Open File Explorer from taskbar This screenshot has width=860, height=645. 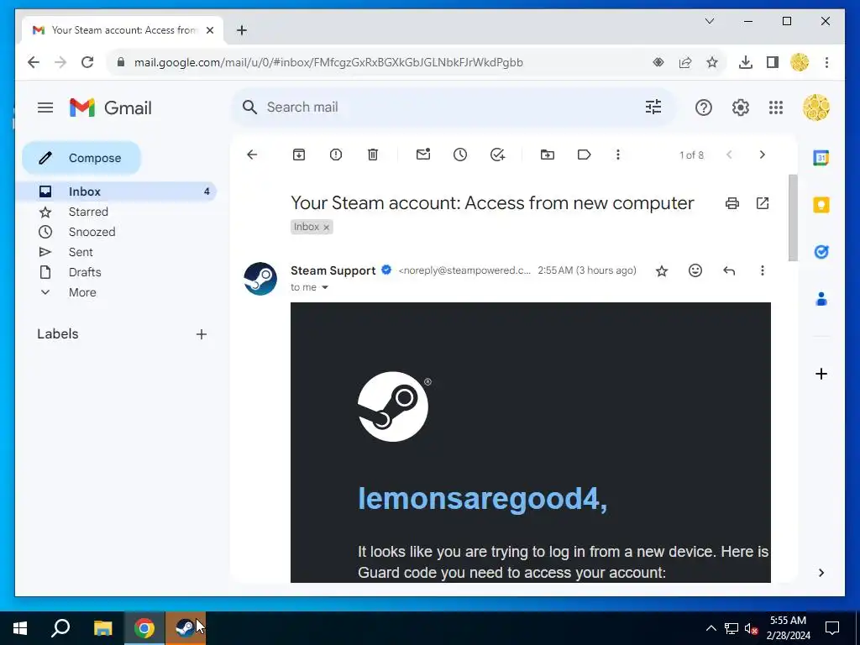coord(102,628)
